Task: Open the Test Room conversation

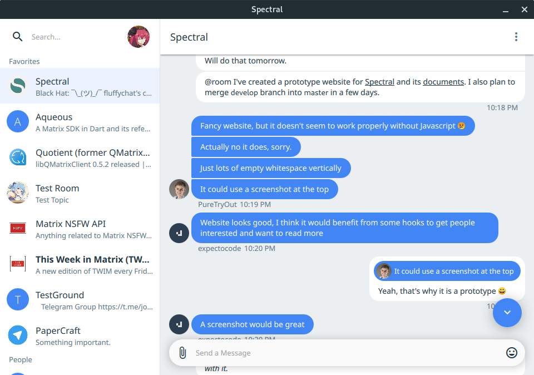Action: [x=80, y=193]
